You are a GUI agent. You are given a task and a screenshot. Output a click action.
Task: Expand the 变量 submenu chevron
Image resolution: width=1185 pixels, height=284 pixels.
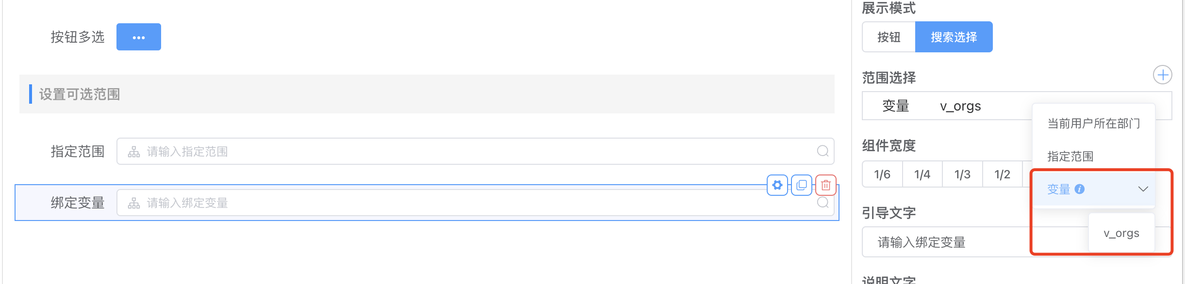point(1143,189)
